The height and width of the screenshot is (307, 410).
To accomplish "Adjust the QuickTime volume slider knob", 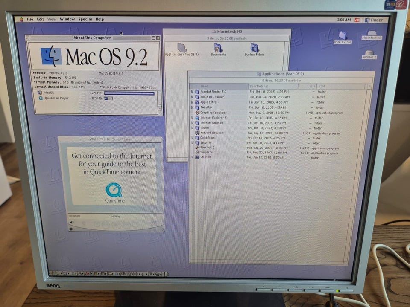I will tap(84, 223).
